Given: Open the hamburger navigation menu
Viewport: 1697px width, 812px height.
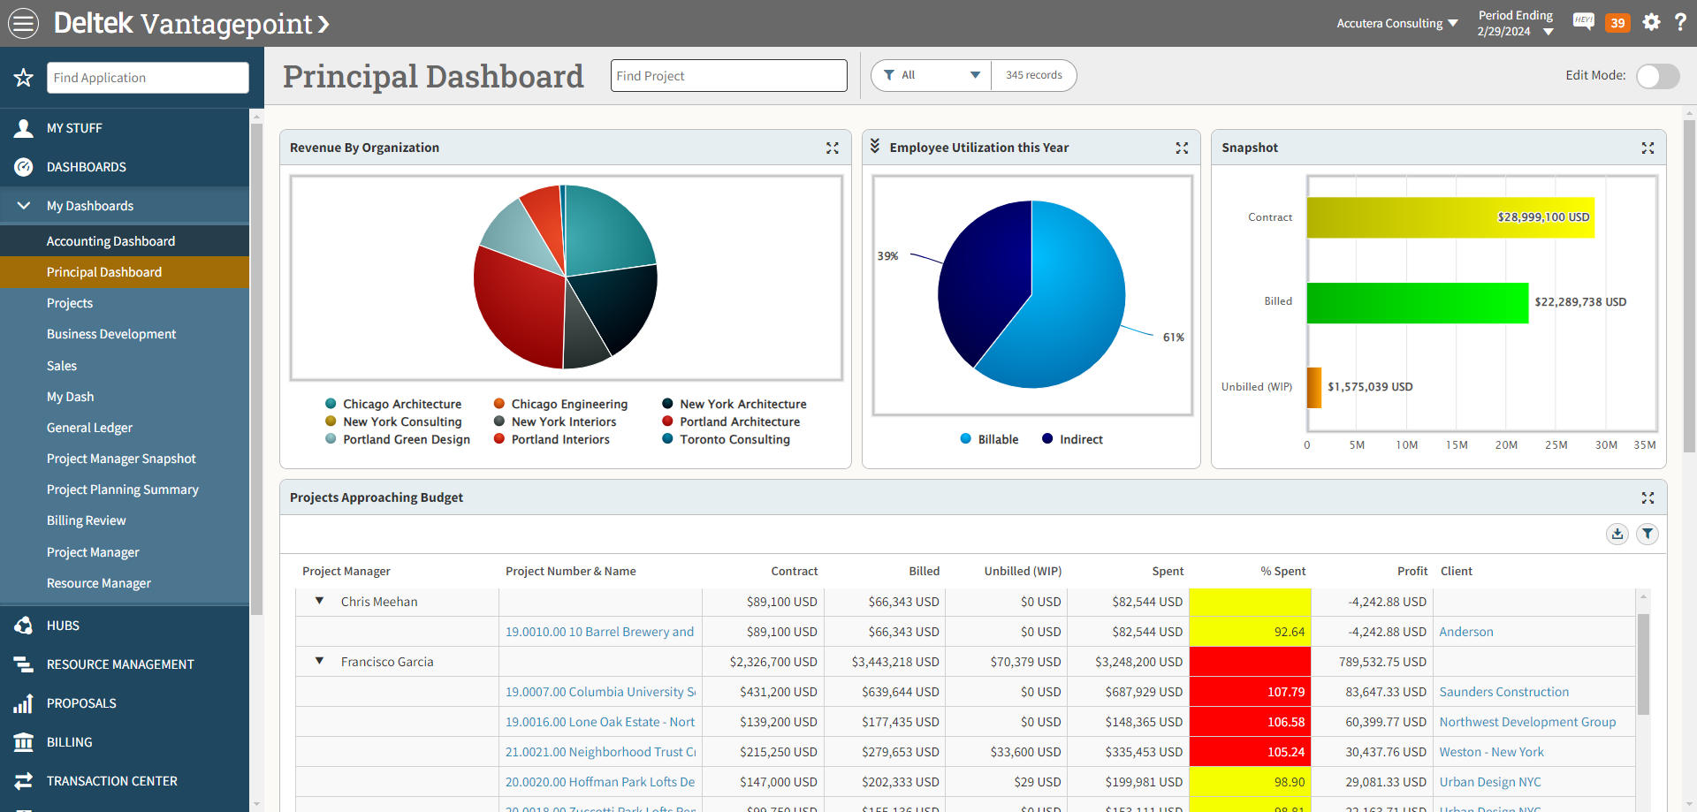Looking at the screenshot, I should pos(23,23).
